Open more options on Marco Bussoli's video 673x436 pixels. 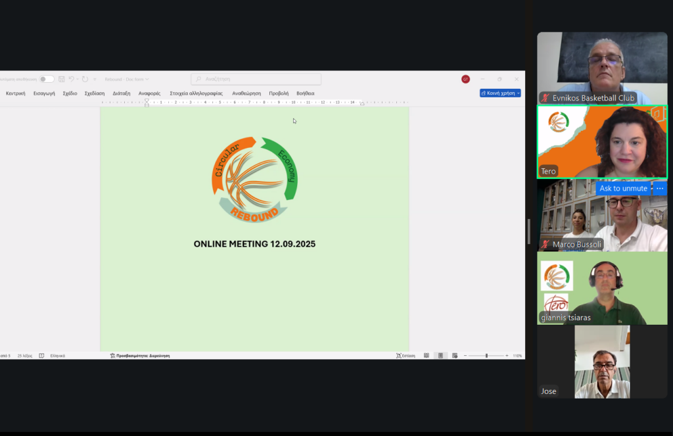(x=660, y=188)
